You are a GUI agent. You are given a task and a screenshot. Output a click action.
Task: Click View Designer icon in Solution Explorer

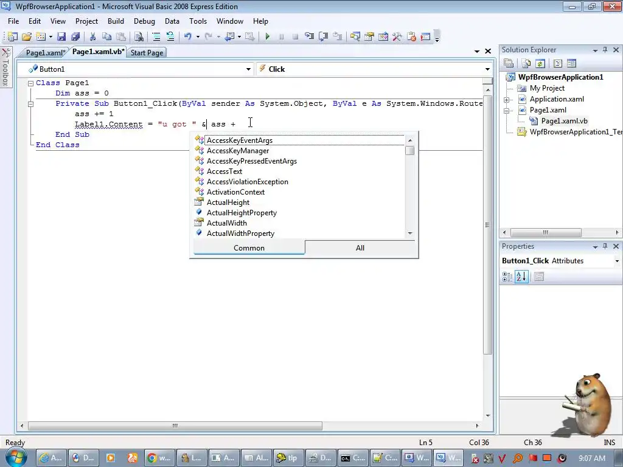click(x=571, y=63)
